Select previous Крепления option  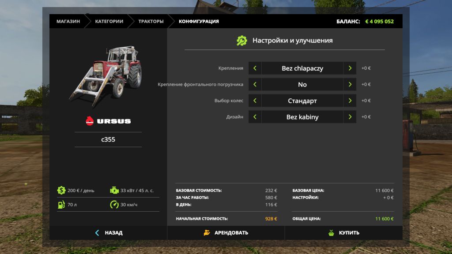pos(255,68)
